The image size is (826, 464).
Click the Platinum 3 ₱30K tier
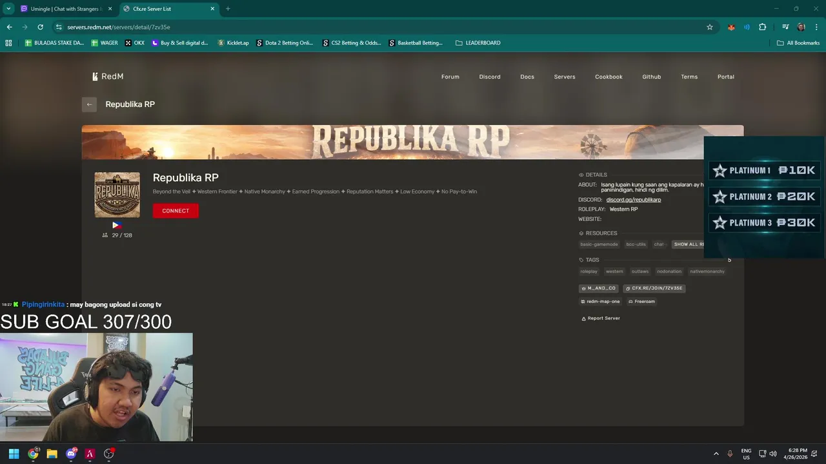(x=765, y=223)
